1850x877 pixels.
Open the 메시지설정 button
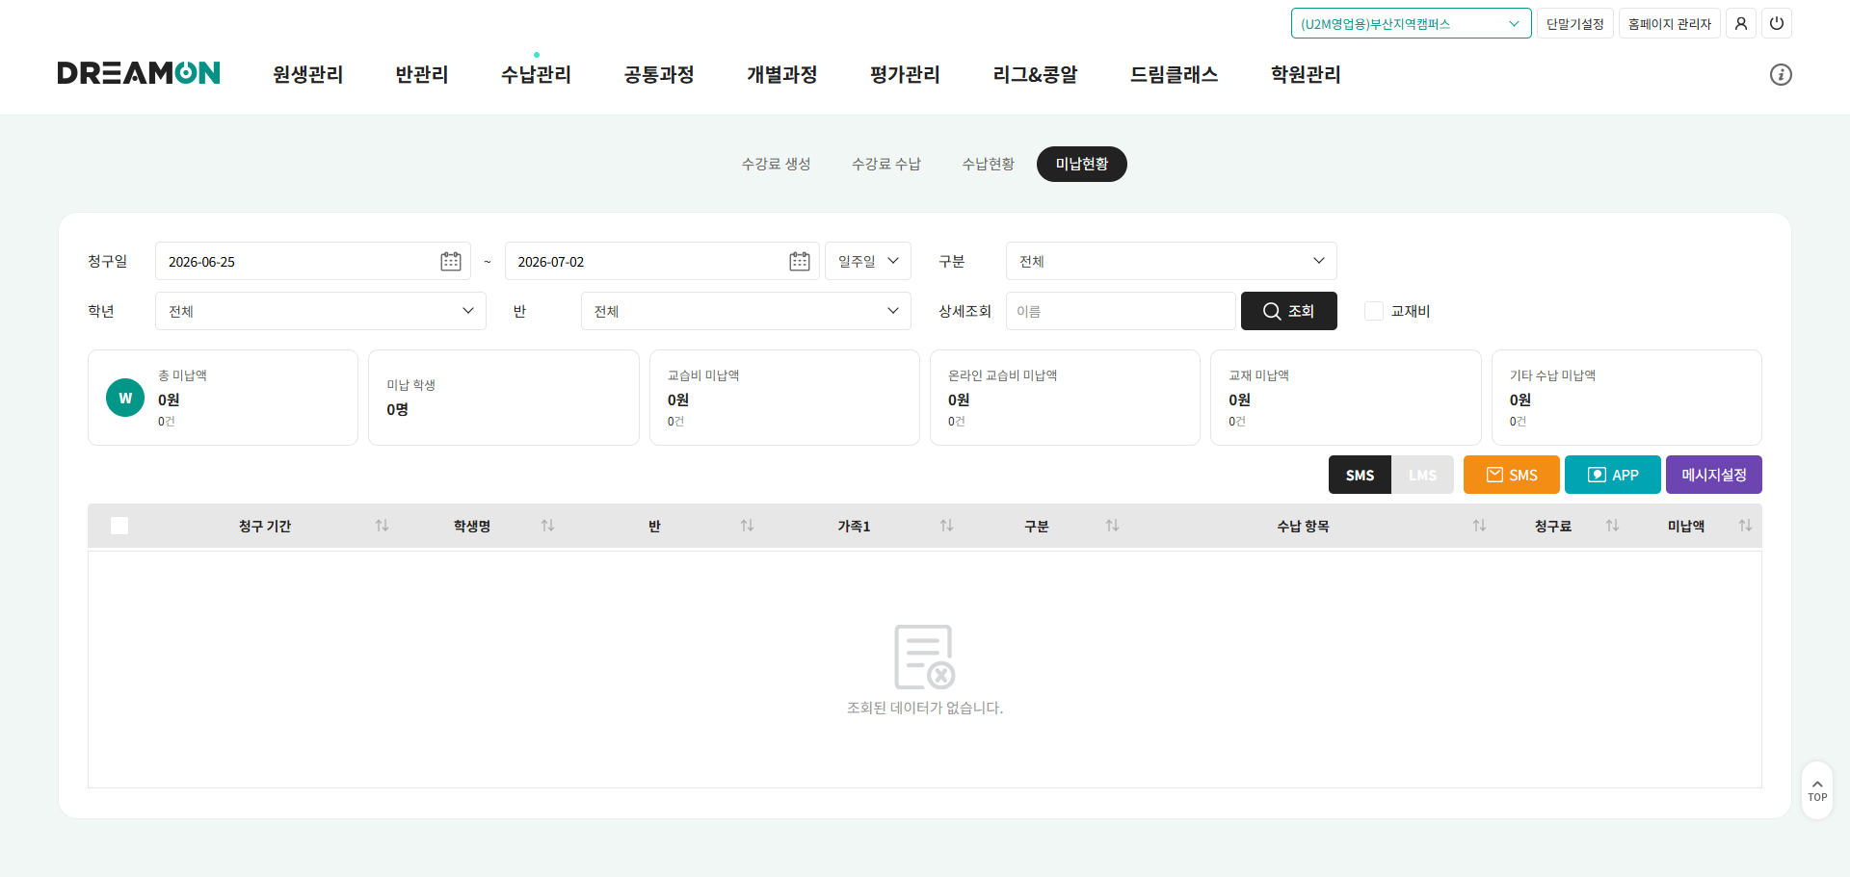point(1713,475)
